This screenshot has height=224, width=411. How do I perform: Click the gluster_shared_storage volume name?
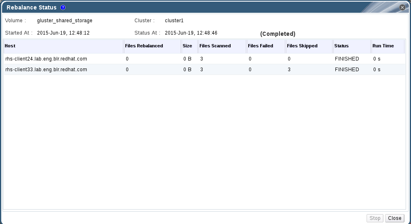65,21
